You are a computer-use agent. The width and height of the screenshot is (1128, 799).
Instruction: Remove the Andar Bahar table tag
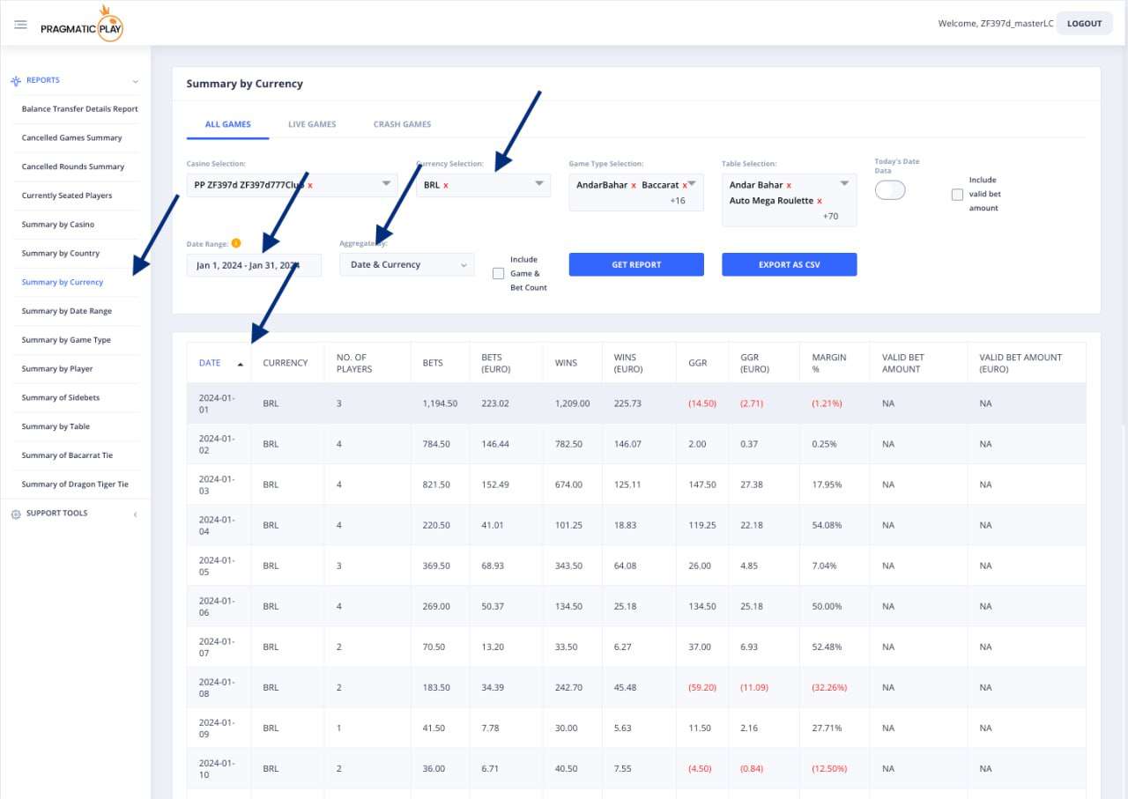(789, 186)
